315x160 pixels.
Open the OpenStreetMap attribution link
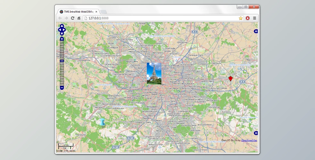249,140
